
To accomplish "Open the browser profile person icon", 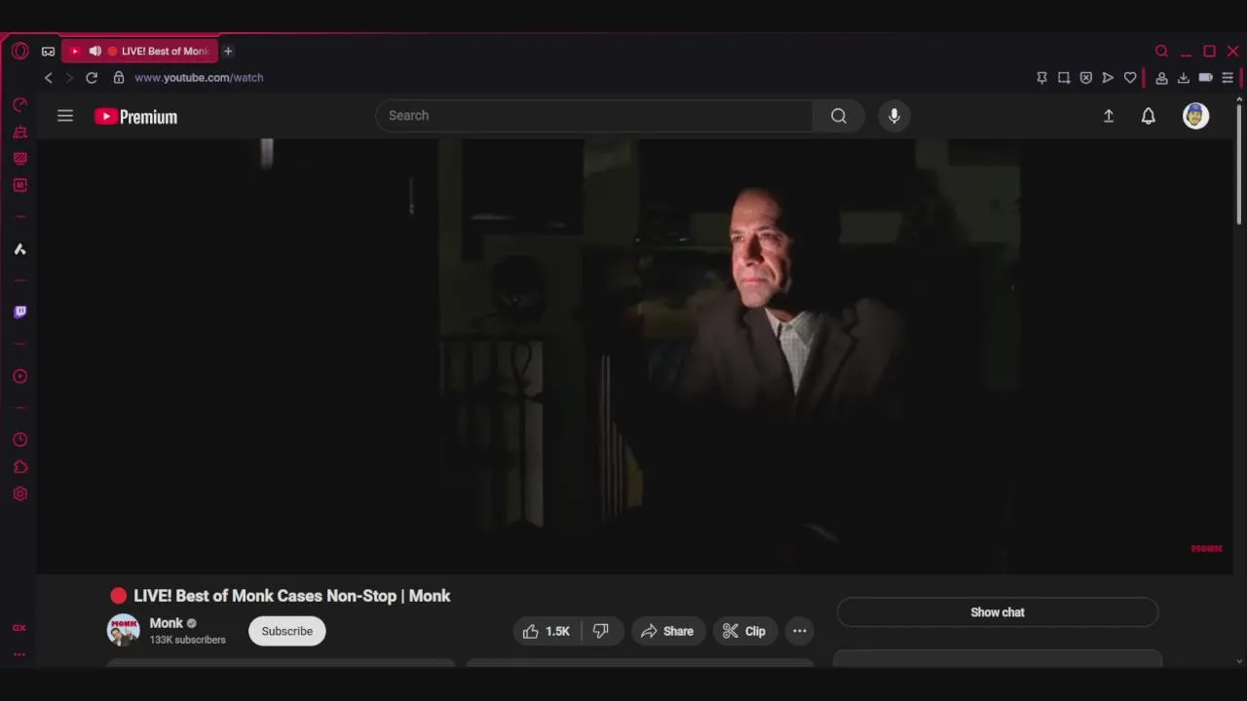I will [x=1161, y=78].
